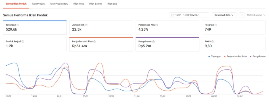Viewport: 269px width, 106px height.
Task: Click the 529.6k impressions value
Action: 12,29
